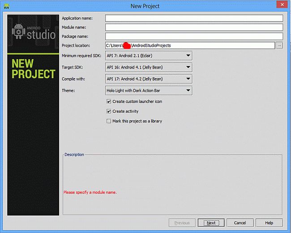This screenshot has width=291, height=233.
Task: Click the Next button
Action: pyautogui.click(x=211, y=223)
